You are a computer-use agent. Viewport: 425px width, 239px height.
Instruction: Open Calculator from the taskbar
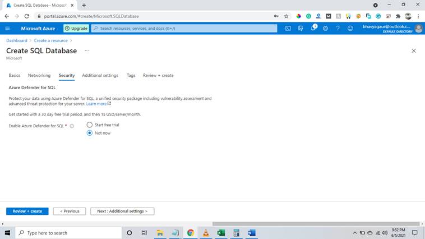click(x=236, y=233)
